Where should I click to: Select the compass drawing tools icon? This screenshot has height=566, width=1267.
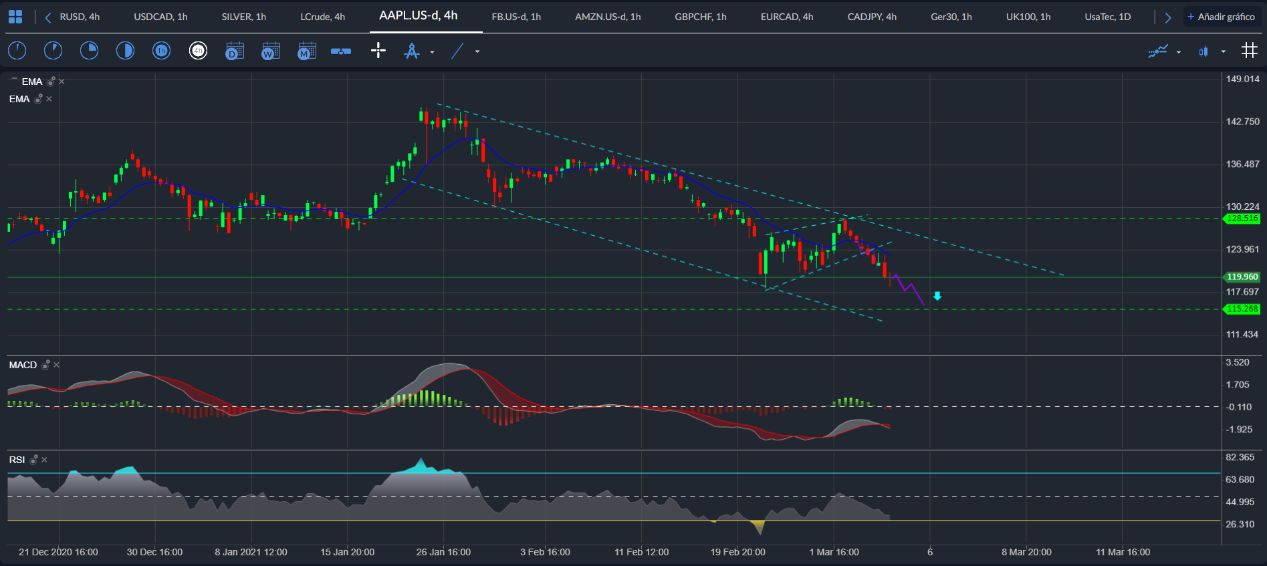[x=412, y=51]
